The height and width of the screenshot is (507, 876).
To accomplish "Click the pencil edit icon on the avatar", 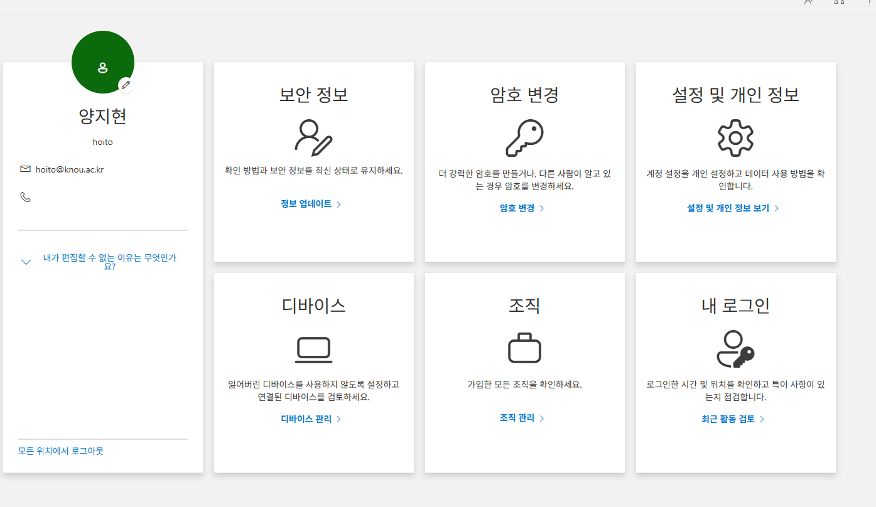I will pyautogui.click(x=126, y=85).
